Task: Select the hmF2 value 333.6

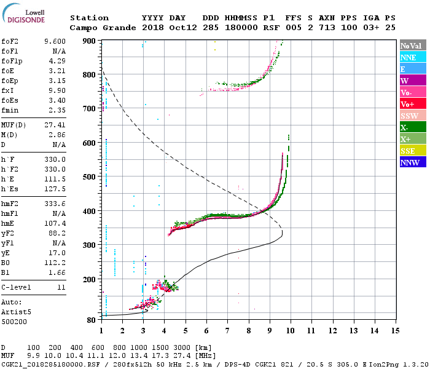Action: pyautogui.click(x=55, y=204)
